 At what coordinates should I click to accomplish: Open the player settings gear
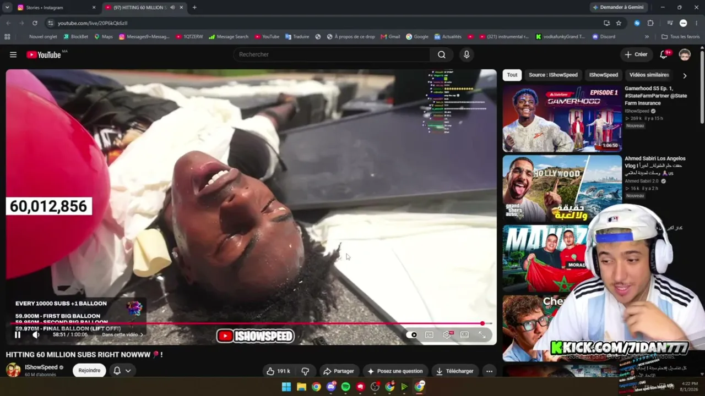447,334
